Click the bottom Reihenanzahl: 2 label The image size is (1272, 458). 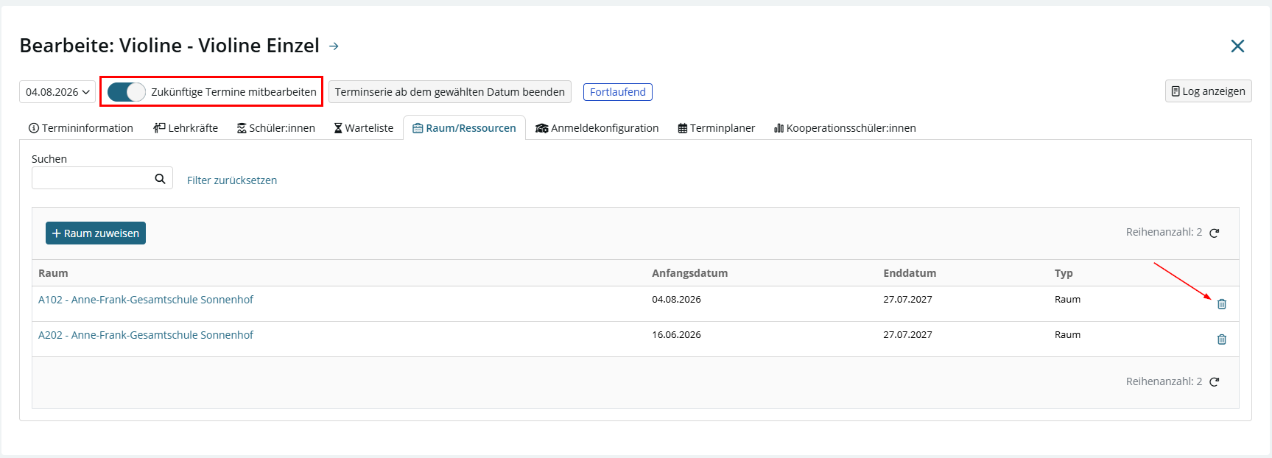pyautogui.click(x=1164, y=381)
